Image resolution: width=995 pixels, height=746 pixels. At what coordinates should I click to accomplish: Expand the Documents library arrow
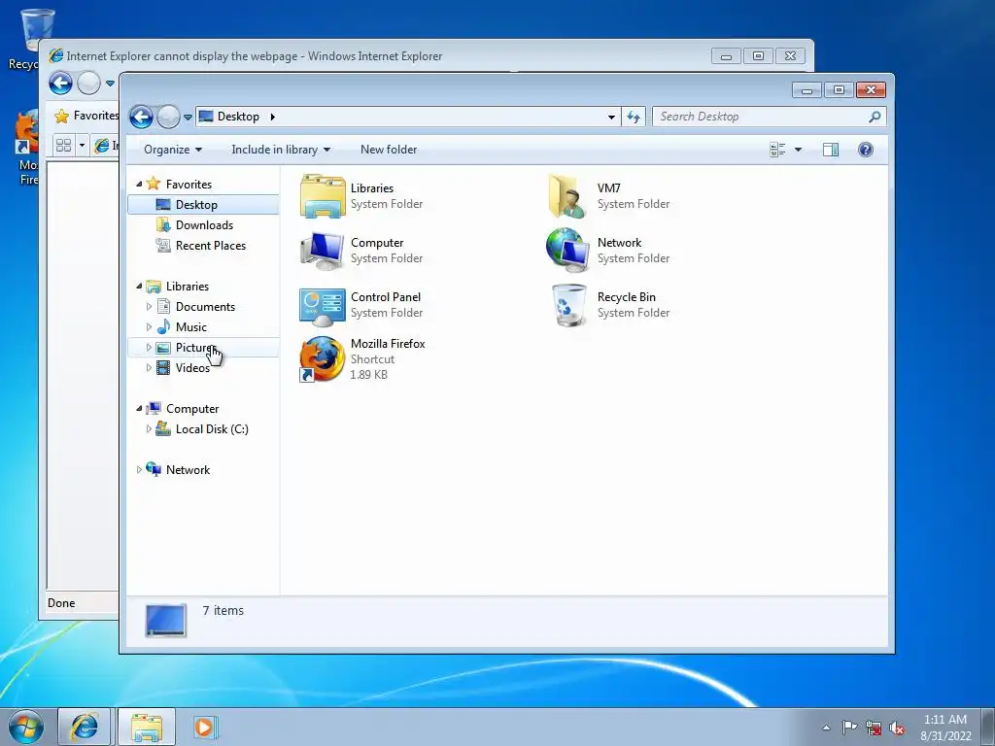149,307
